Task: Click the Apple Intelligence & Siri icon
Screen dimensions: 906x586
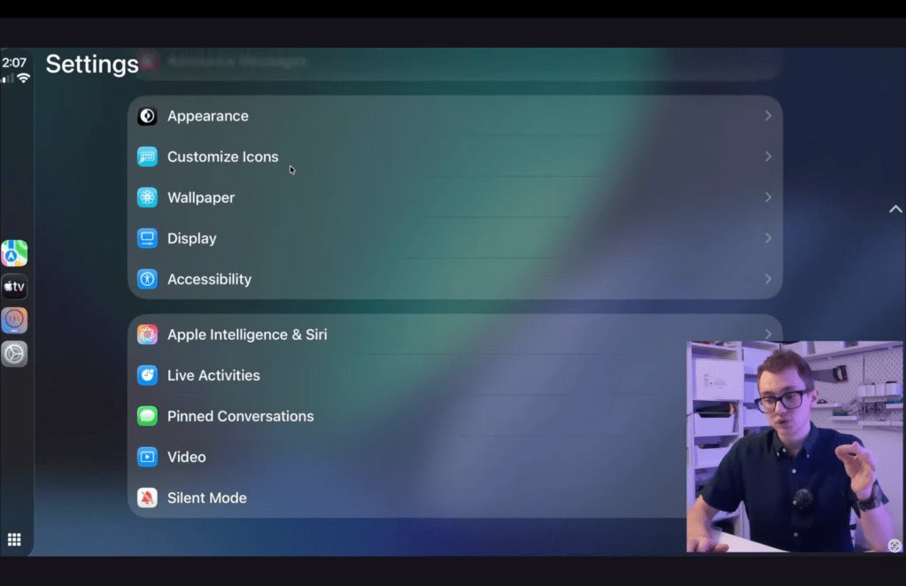Action: 147,335
